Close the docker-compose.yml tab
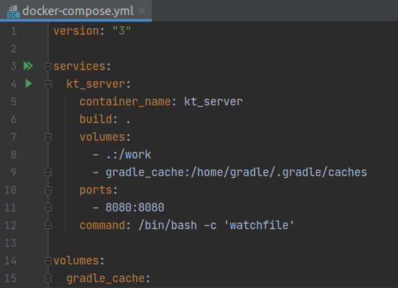This screenshot has height=288, width=398. tap(142, 11)
